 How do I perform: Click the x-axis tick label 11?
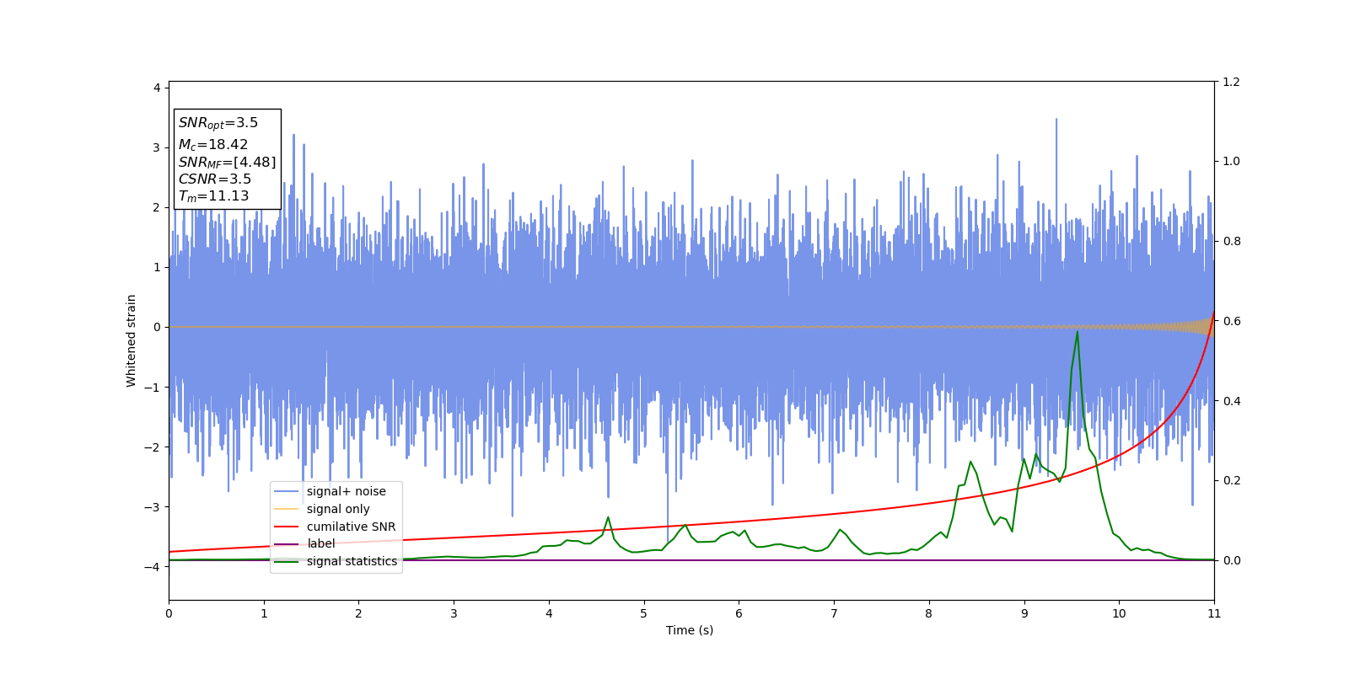[1214, 613]
